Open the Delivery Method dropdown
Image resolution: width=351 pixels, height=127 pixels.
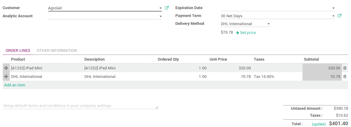(268, 24)
